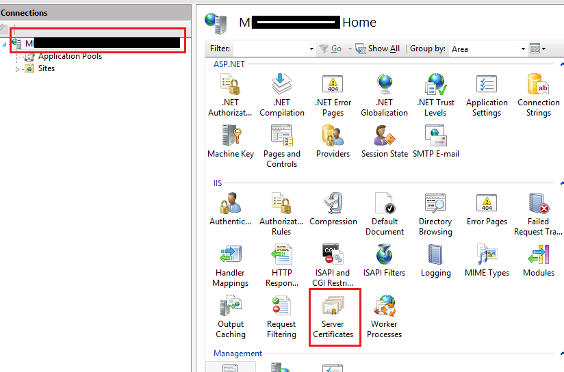The image size is (564, 372).
Task: Open .NET Compilation settings
Action: 281,95
